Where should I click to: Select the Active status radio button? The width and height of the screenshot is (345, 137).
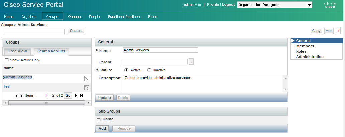(126, 70)
